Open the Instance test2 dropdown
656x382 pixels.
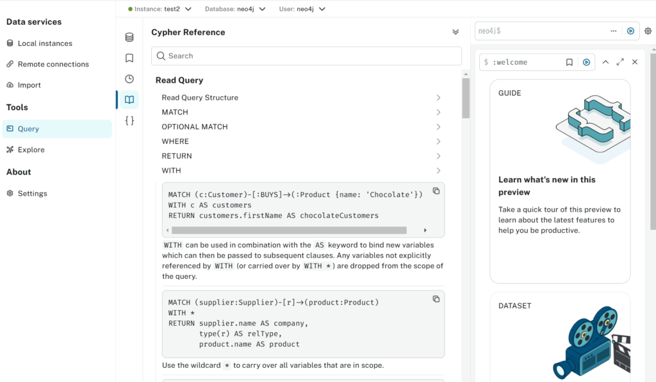pos(160,9)
